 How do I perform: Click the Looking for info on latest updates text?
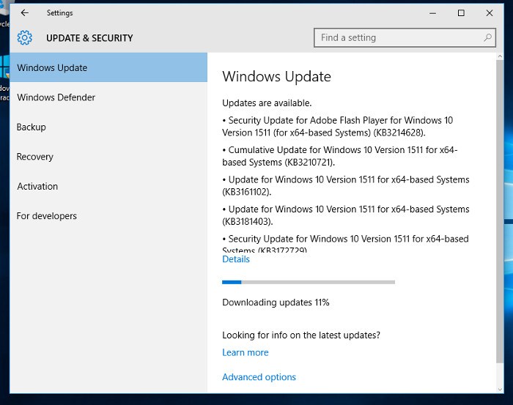(x=301, y=335)
